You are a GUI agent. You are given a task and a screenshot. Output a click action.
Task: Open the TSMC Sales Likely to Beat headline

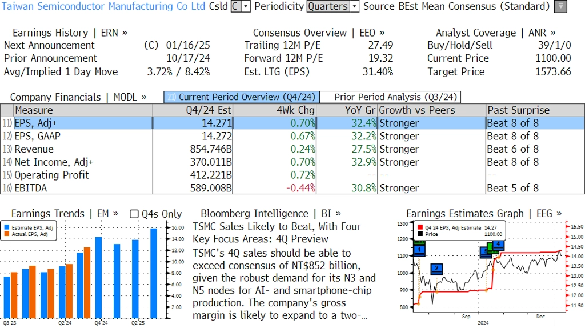(277, 233)
